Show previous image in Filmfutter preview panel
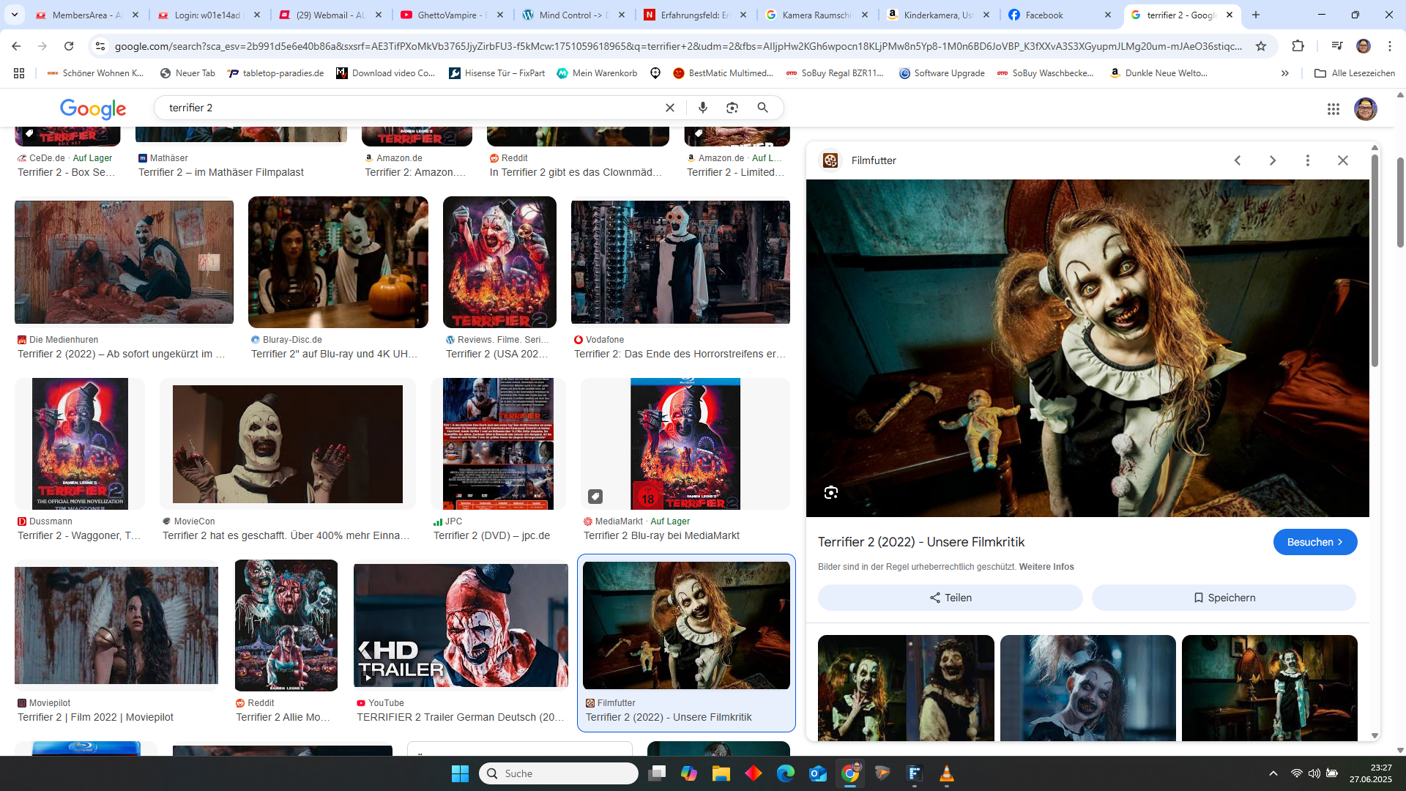The width and height of the screenshot is (1406, 791). tap(1238, 160)
